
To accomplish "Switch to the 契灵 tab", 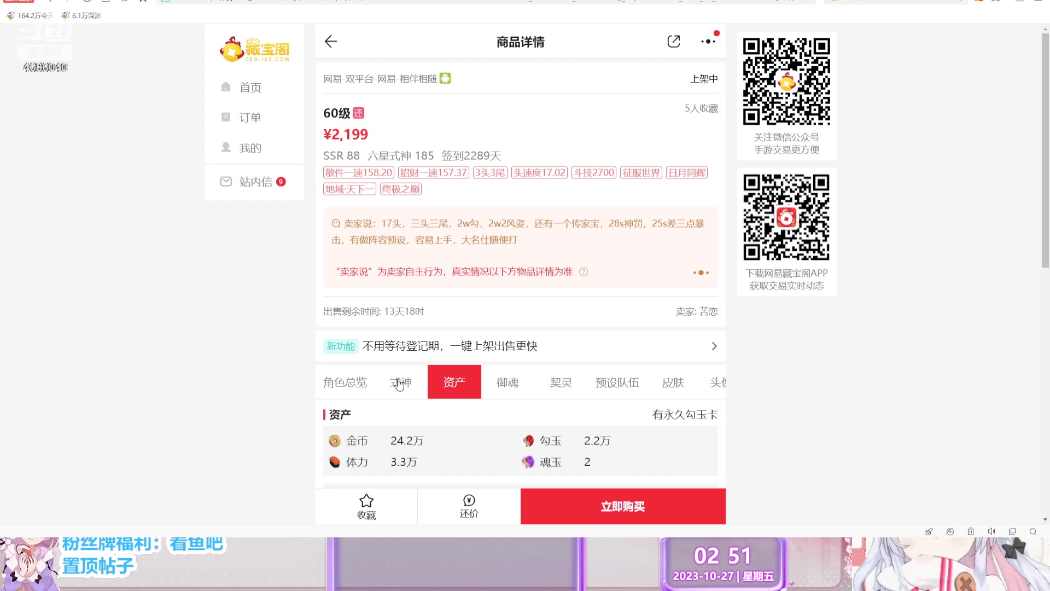I will pos(561,383).
